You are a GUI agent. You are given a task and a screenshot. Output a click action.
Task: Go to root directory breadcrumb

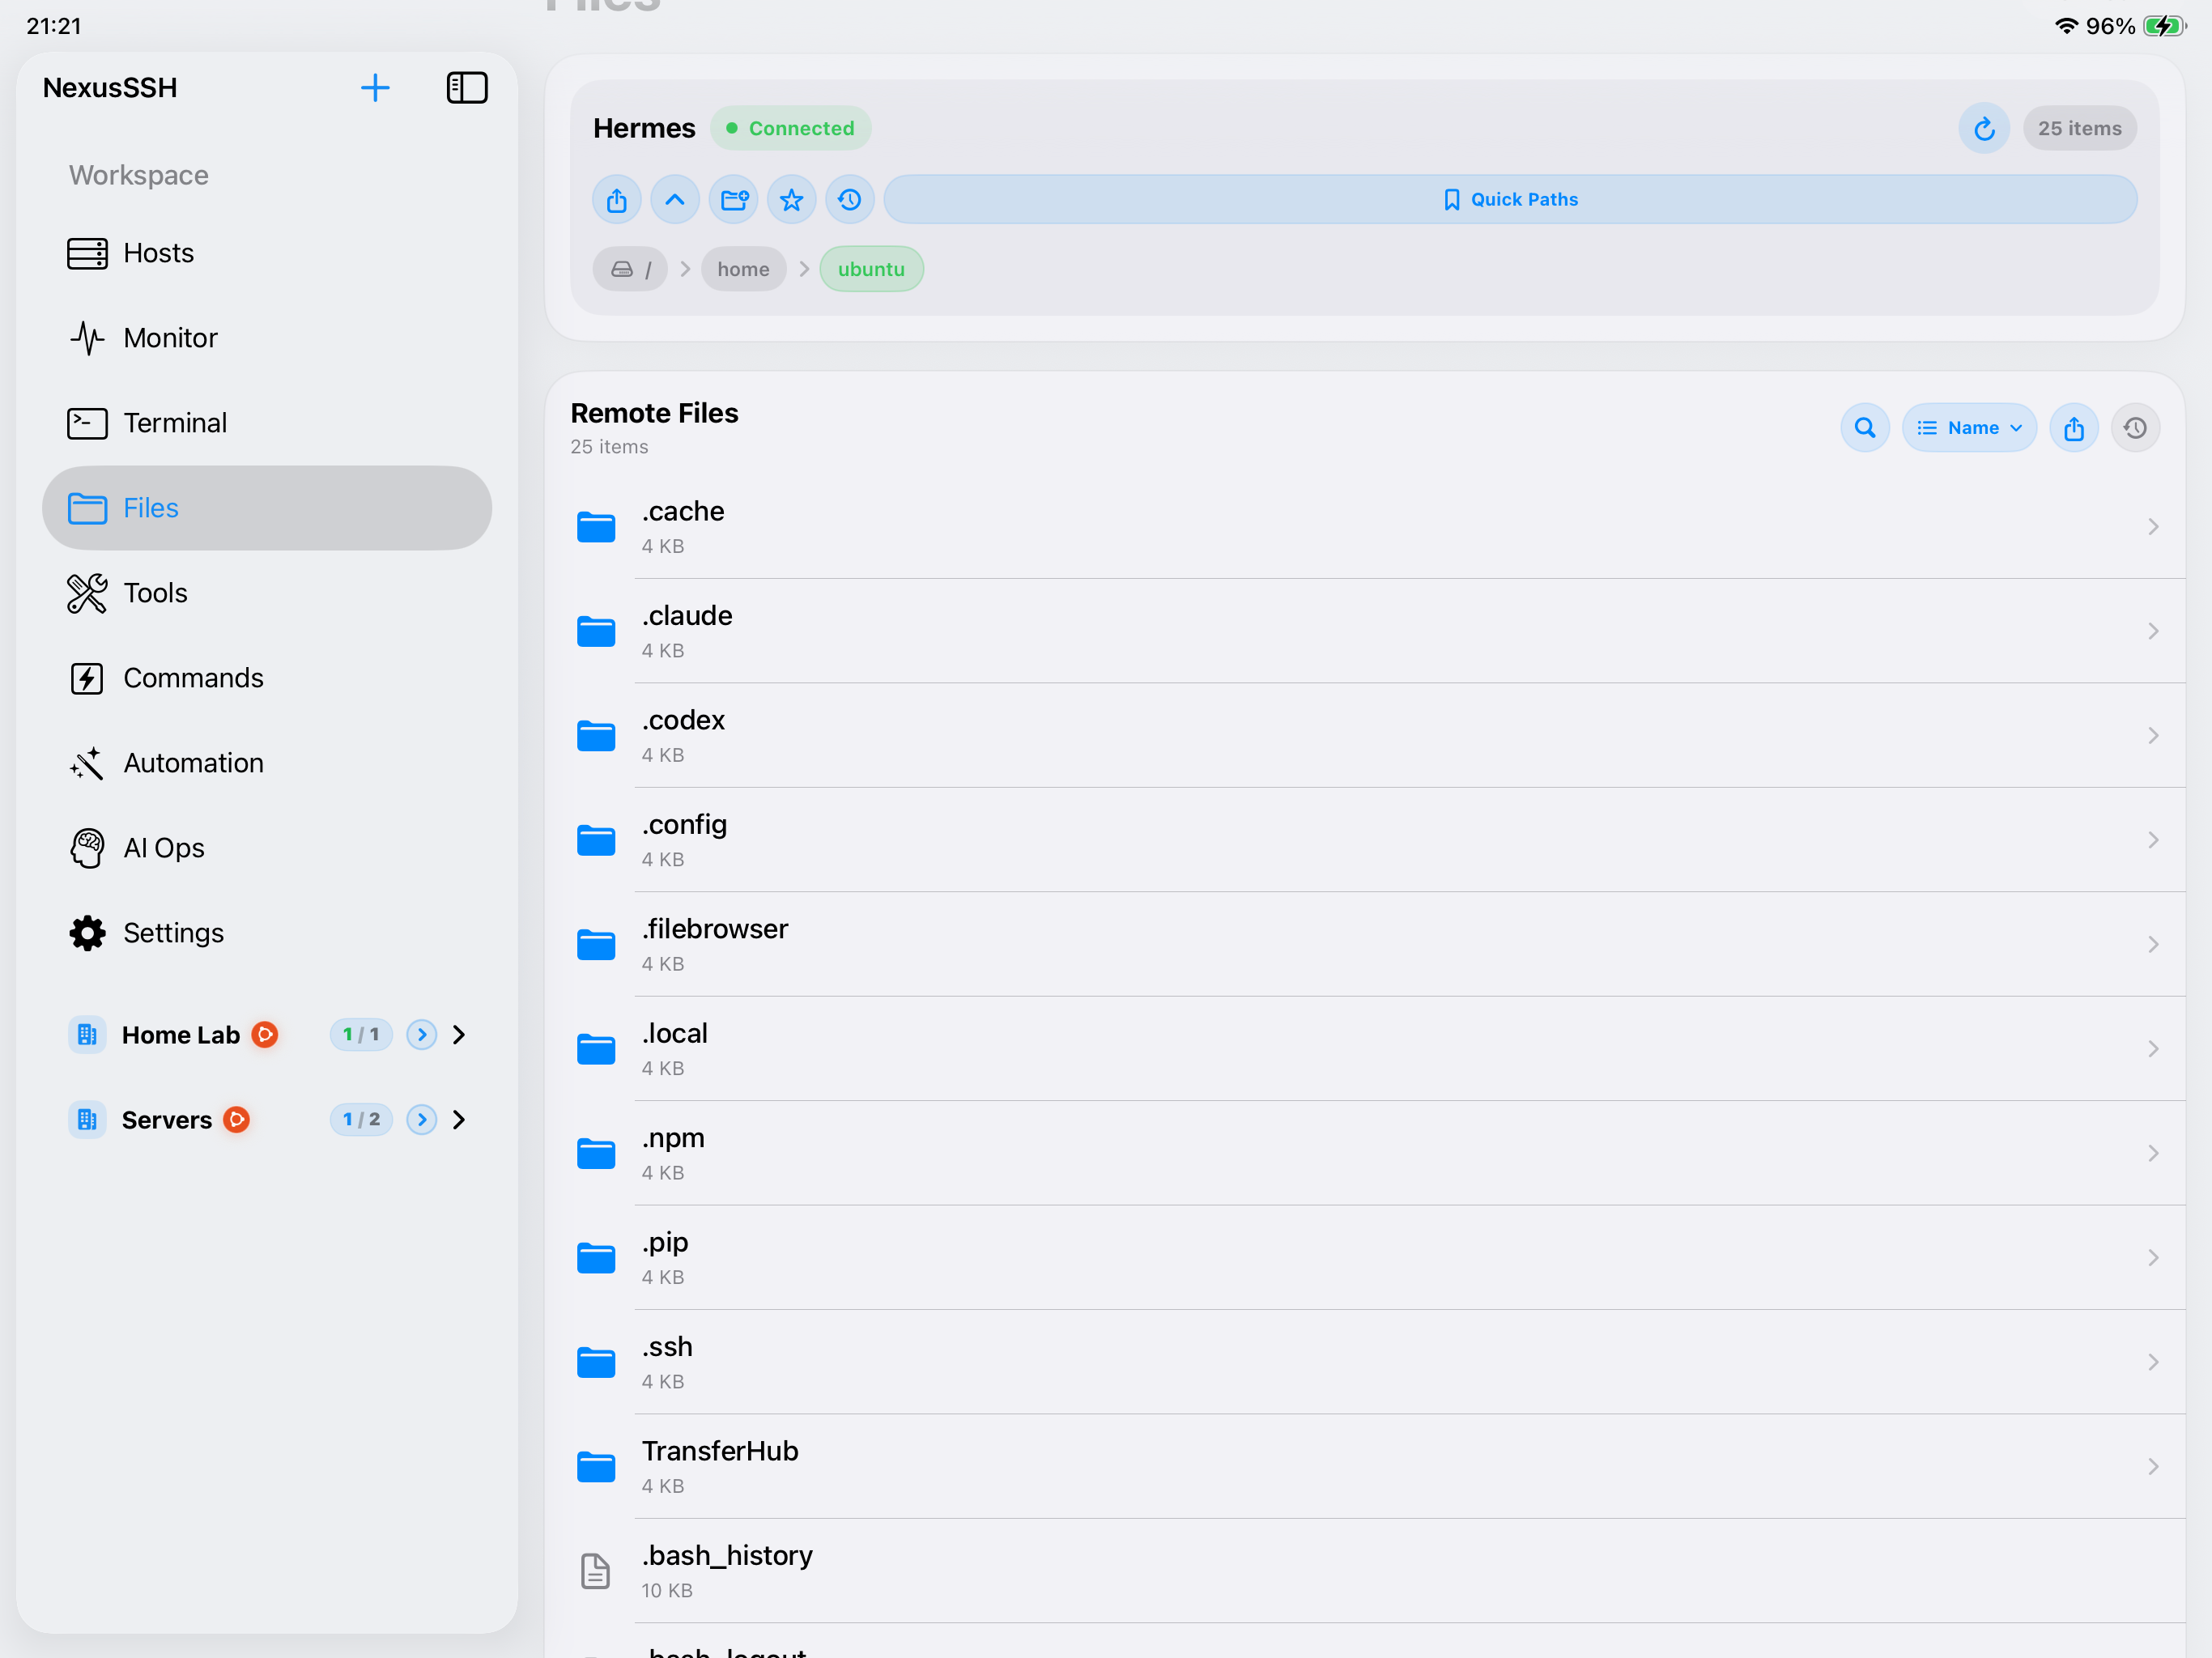[630, 269]
